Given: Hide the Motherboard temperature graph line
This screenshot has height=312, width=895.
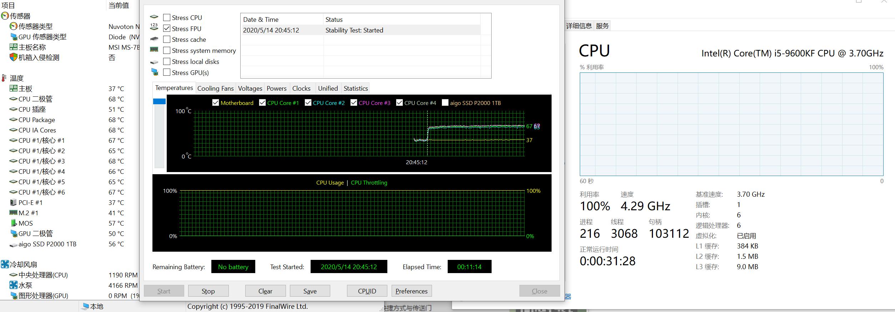Looking at the screenshot, I should (x=216, y=103).
